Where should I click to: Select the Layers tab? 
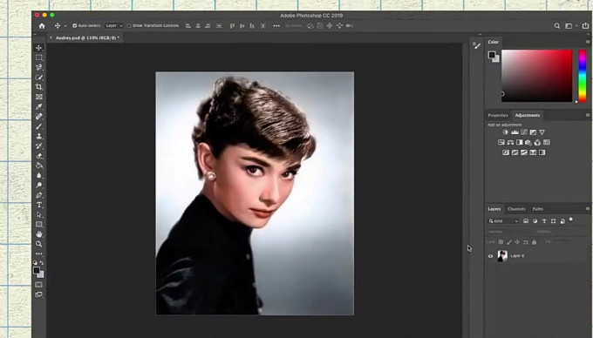[x=494, y=209]
